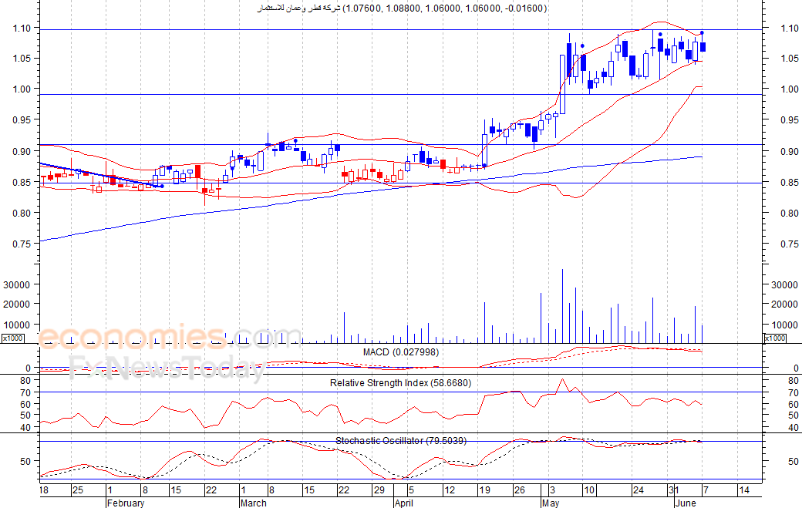Click 10000 on the left volume axis
This screenshot has width=802, height=508.
(16, 325)
